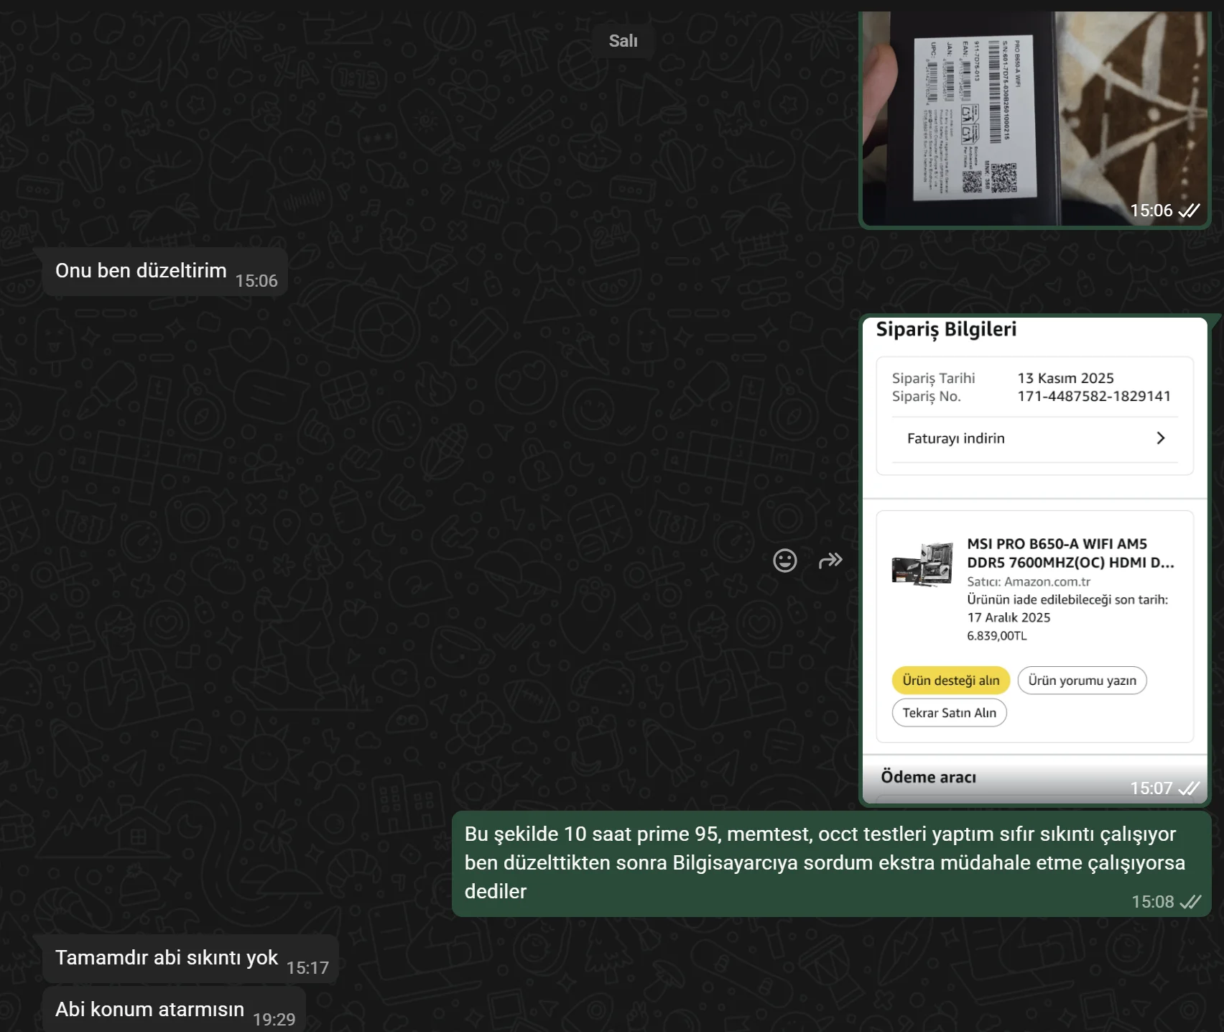Click the 15:08 timestamp

(1152, 902)
